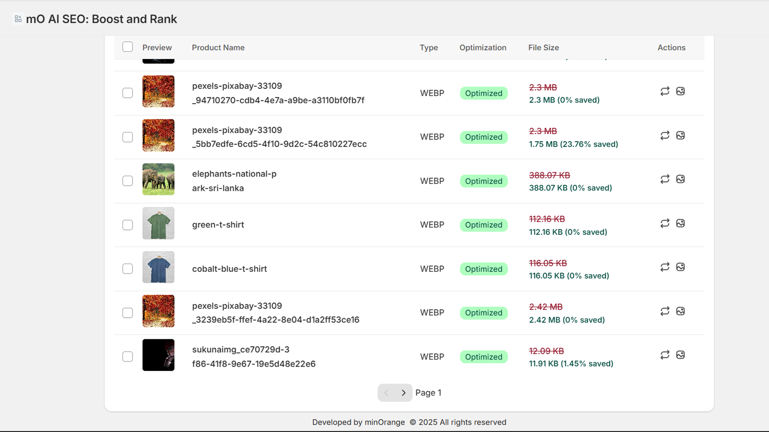Click the re-optimize arrows for pexels-pixabay-33109_94710270
This screenshot has height=432, width=769.
pyautogui.click(x=665, y=91)
